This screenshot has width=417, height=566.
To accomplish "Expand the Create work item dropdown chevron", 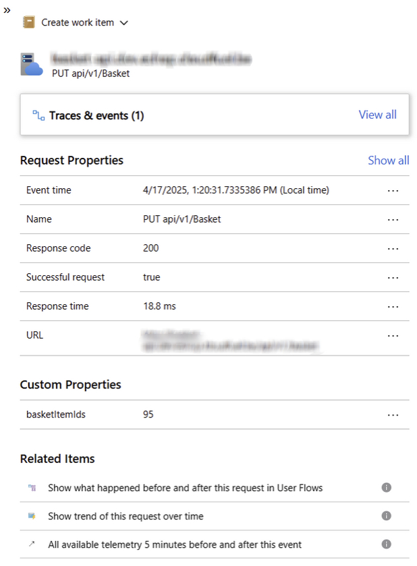I will [123, 22].
